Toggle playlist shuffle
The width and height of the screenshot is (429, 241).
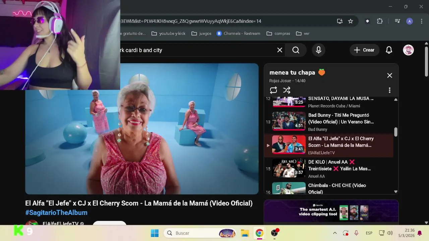[x=287, y=90]
